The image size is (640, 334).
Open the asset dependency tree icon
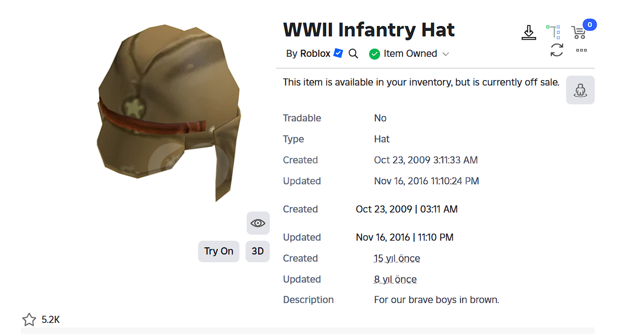click(553, 32)
